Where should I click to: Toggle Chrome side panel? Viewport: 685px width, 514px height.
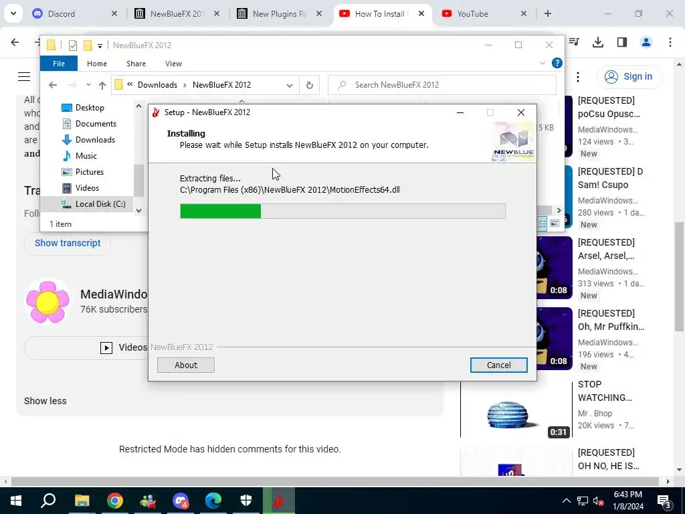tap(621, 42)
